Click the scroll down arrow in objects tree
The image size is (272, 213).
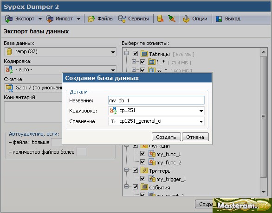(x=264, y=192)
